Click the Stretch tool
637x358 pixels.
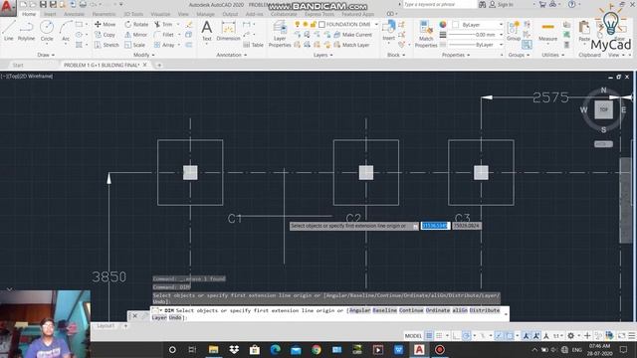pyautogui.click(x=106, y=45)
